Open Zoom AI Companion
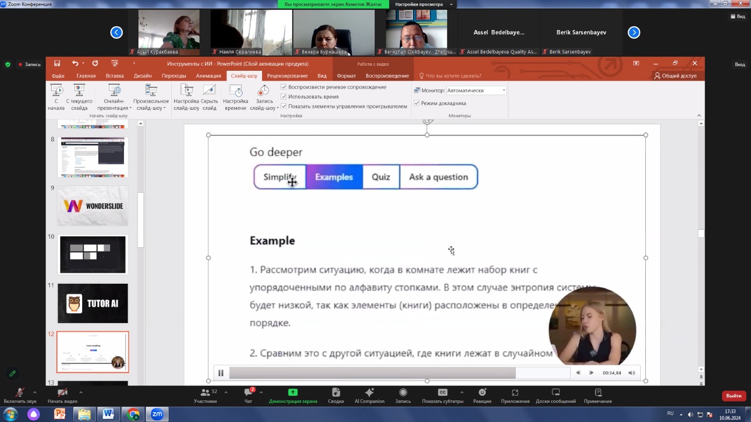751x422 pixels. point(369,395)
